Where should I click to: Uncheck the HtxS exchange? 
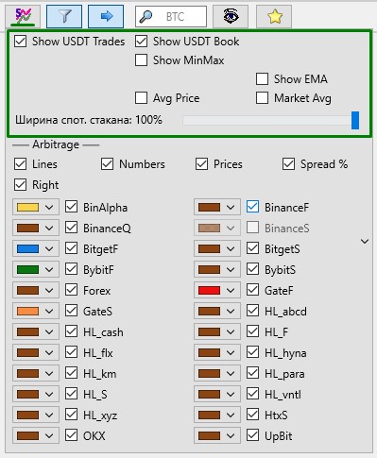(252, 415)
